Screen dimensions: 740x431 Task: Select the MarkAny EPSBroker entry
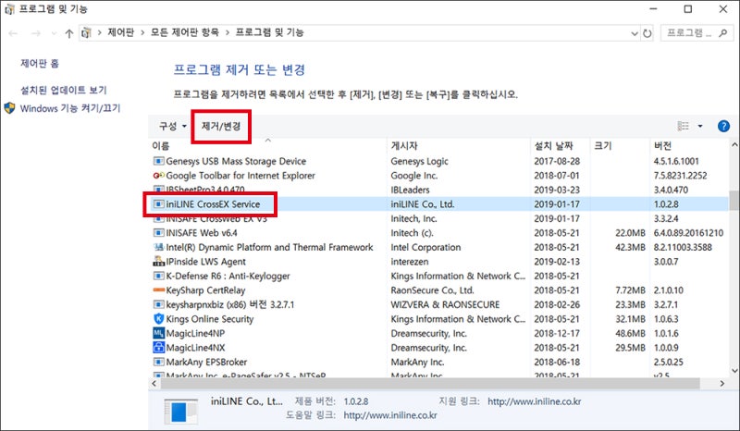(438, 362)
